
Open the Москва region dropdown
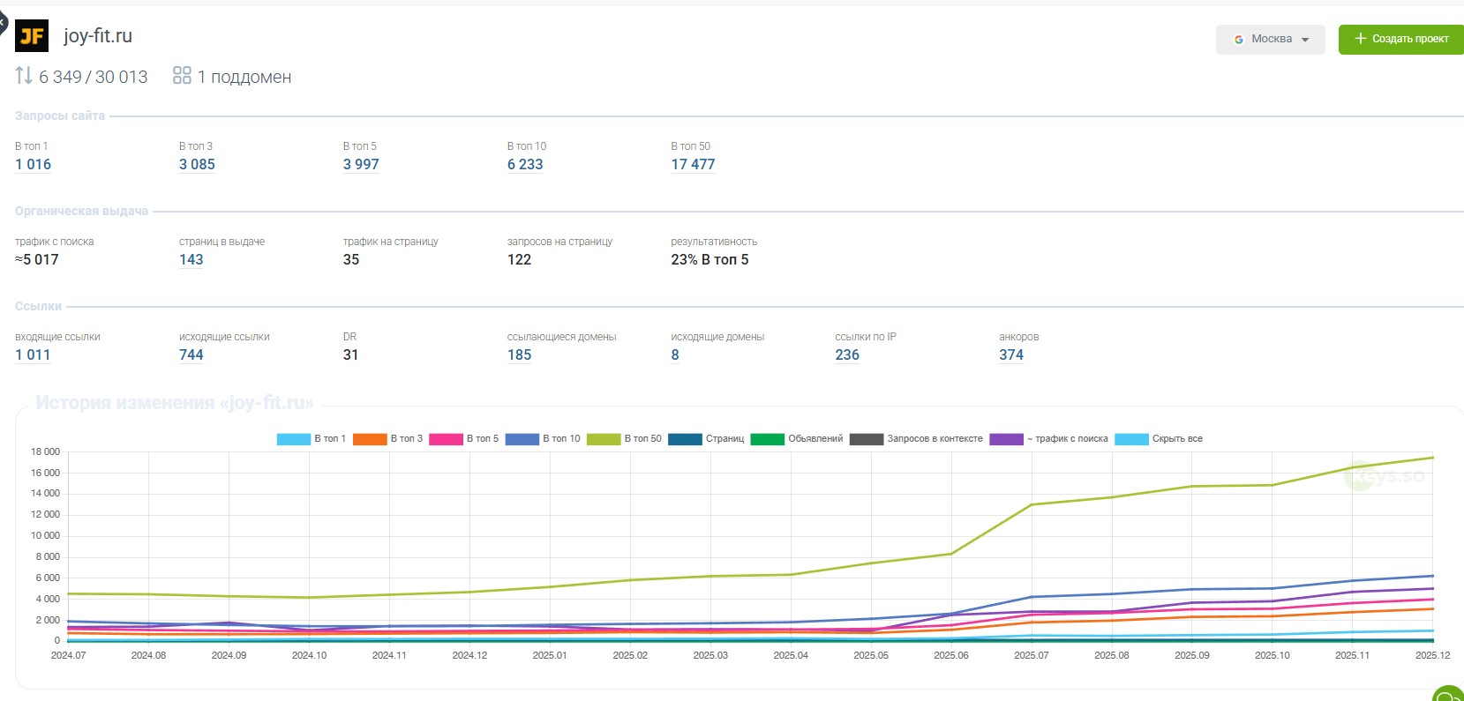point(1270,40)
